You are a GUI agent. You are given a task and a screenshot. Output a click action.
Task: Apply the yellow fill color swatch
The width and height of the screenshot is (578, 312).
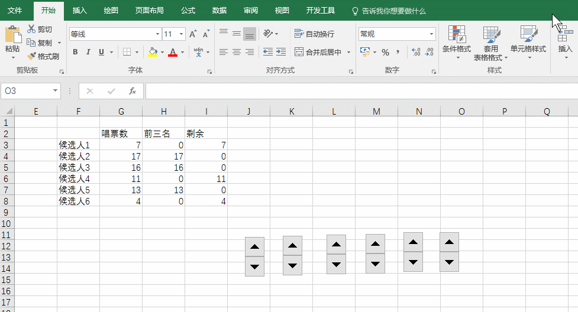[x=153, y=52]
